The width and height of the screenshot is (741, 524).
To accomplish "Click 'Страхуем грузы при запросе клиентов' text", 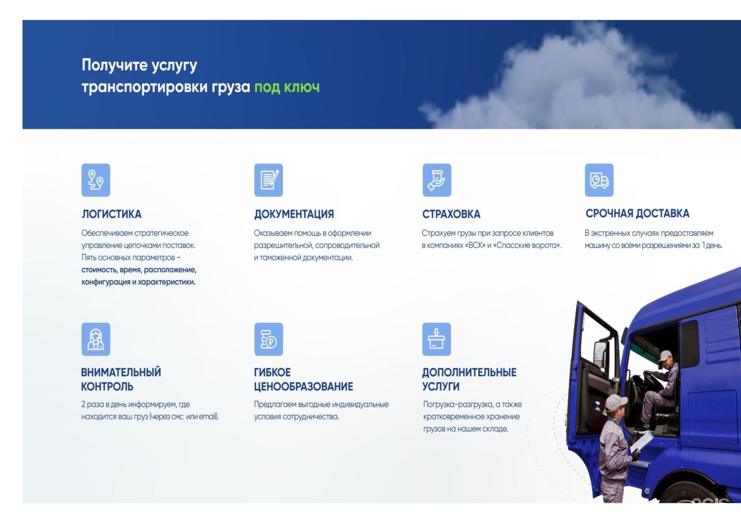I will (x=488, y=233).
